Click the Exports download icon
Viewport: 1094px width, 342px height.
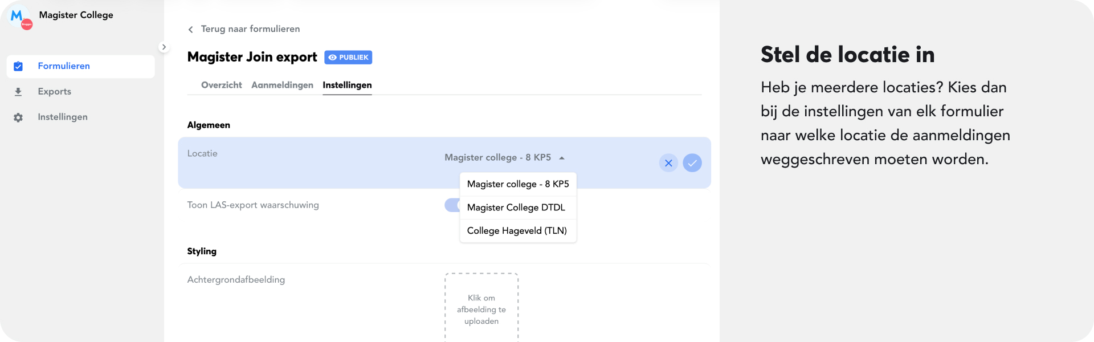18,92
